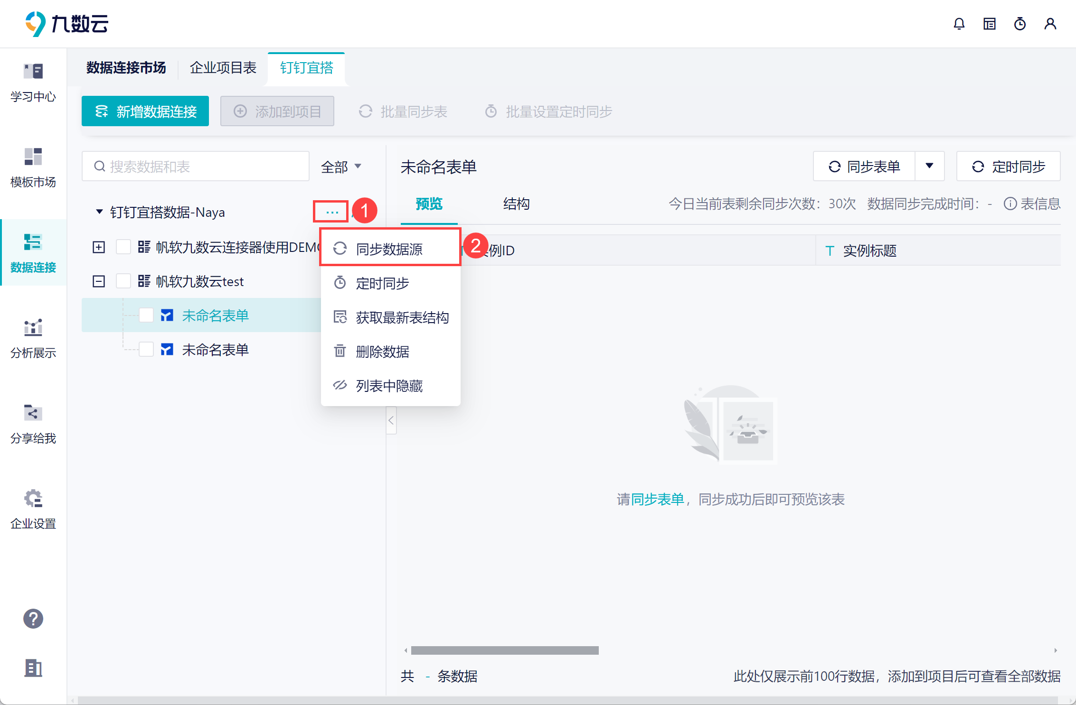Tick checkbox for highlighted 未命名表单

click(x=146, y=315)
